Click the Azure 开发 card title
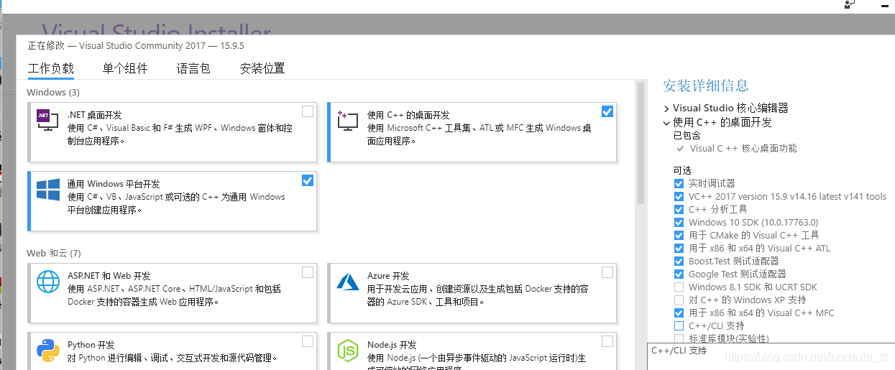 click(x=388, y=276)
